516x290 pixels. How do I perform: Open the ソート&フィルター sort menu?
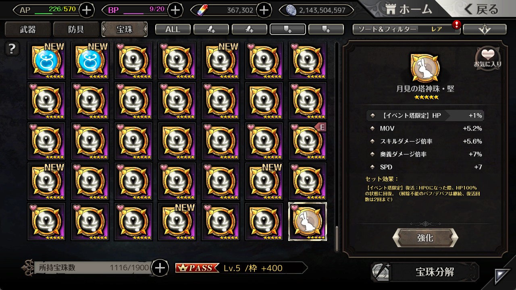(406, 29)
